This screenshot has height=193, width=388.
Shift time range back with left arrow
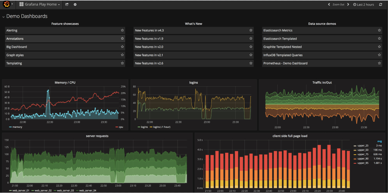[x=329, y=5]
